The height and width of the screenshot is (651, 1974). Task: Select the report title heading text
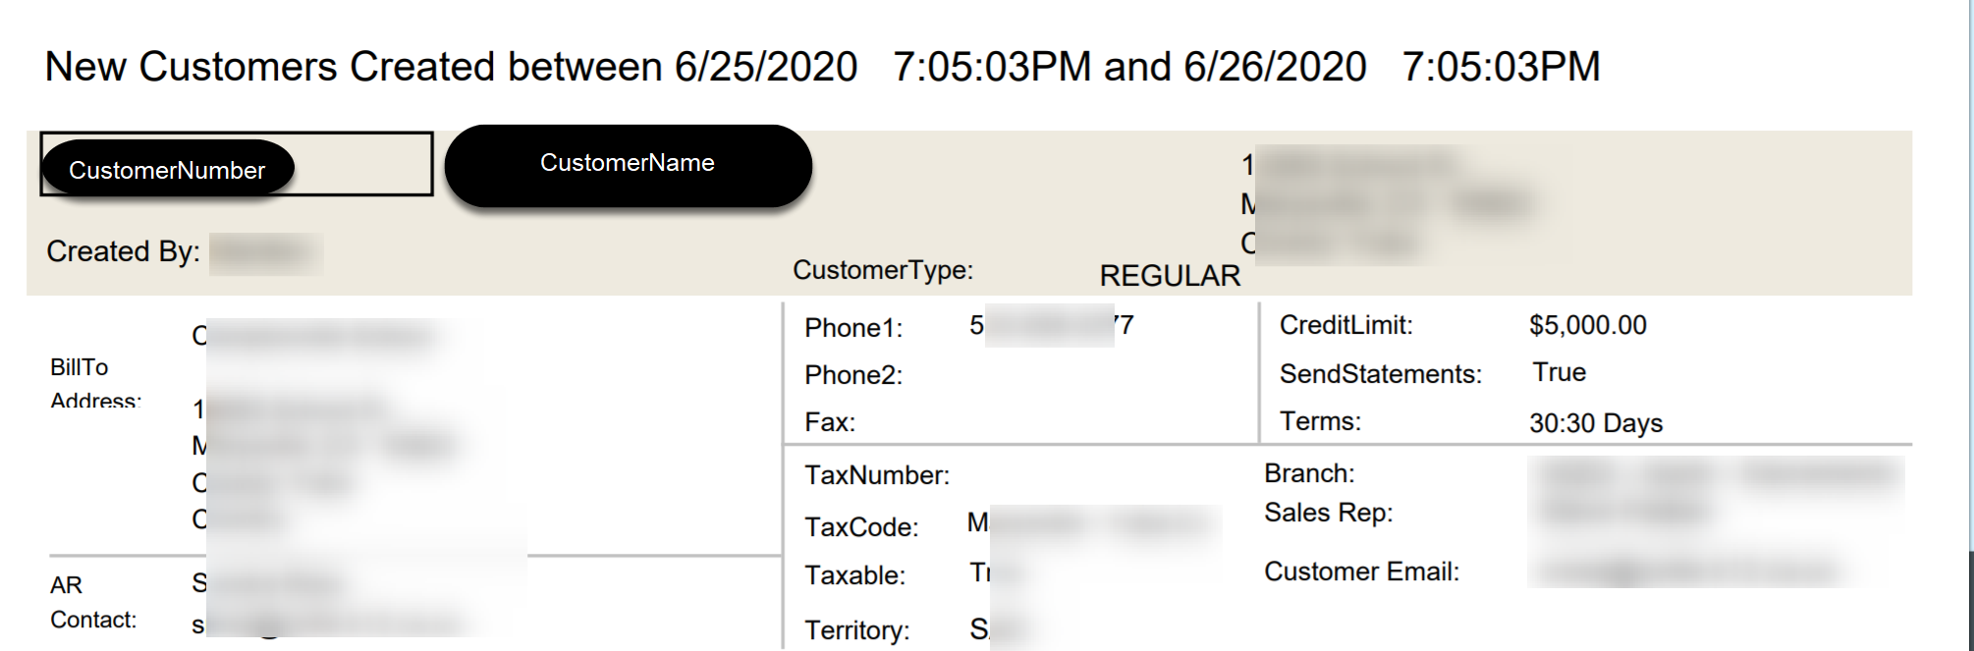click(x=823, y=67)
